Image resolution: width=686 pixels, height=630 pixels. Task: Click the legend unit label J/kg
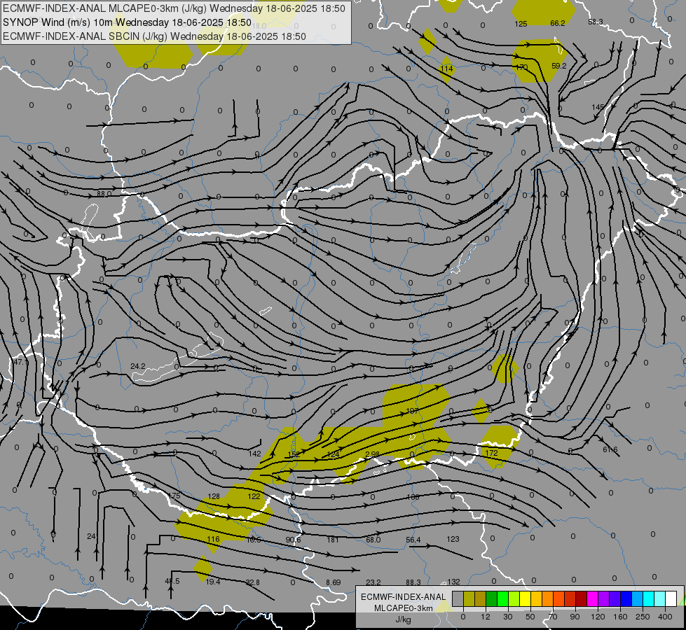click(x=403, y=619)
